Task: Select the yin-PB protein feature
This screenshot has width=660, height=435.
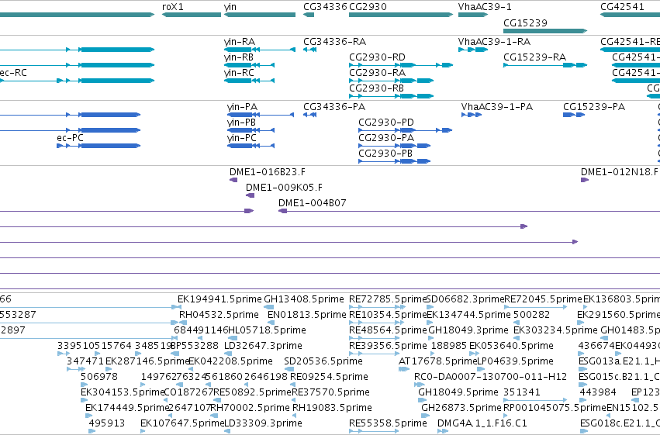Action: [251, 130]
